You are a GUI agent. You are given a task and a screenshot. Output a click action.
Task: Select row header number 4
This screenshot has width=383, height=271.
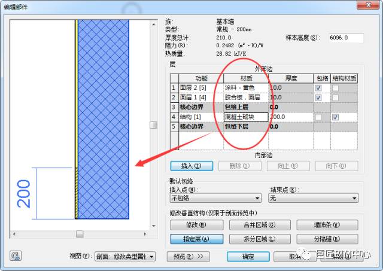coord(174,117)
